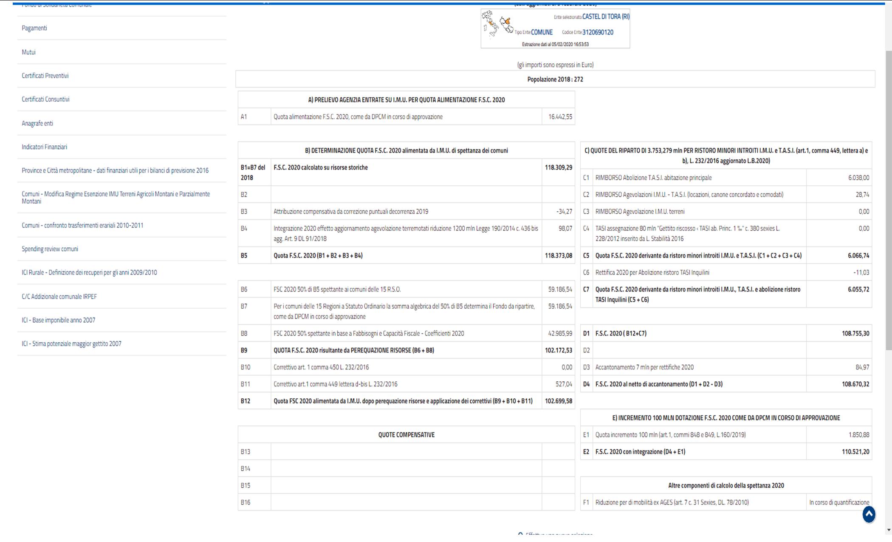Open ICI Base imponibile anno 2007
The height and width of the screenshot is (542, 892).
click(58, 320)
